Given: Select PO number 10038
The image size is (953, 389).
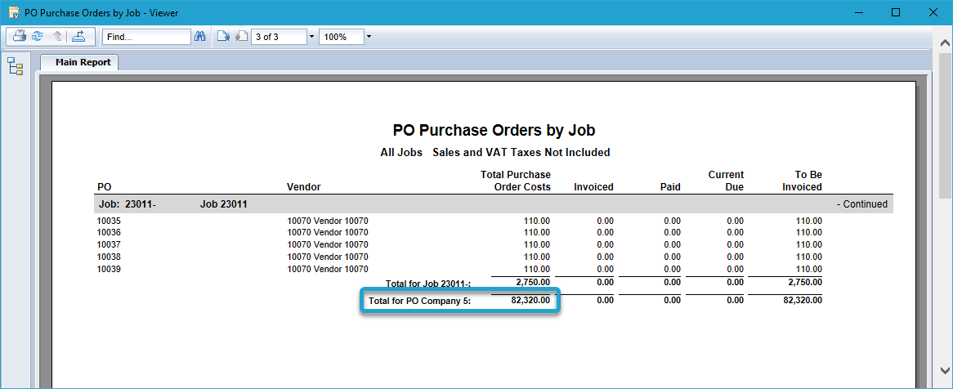Looking at the screenshot, I should point(109,257).
